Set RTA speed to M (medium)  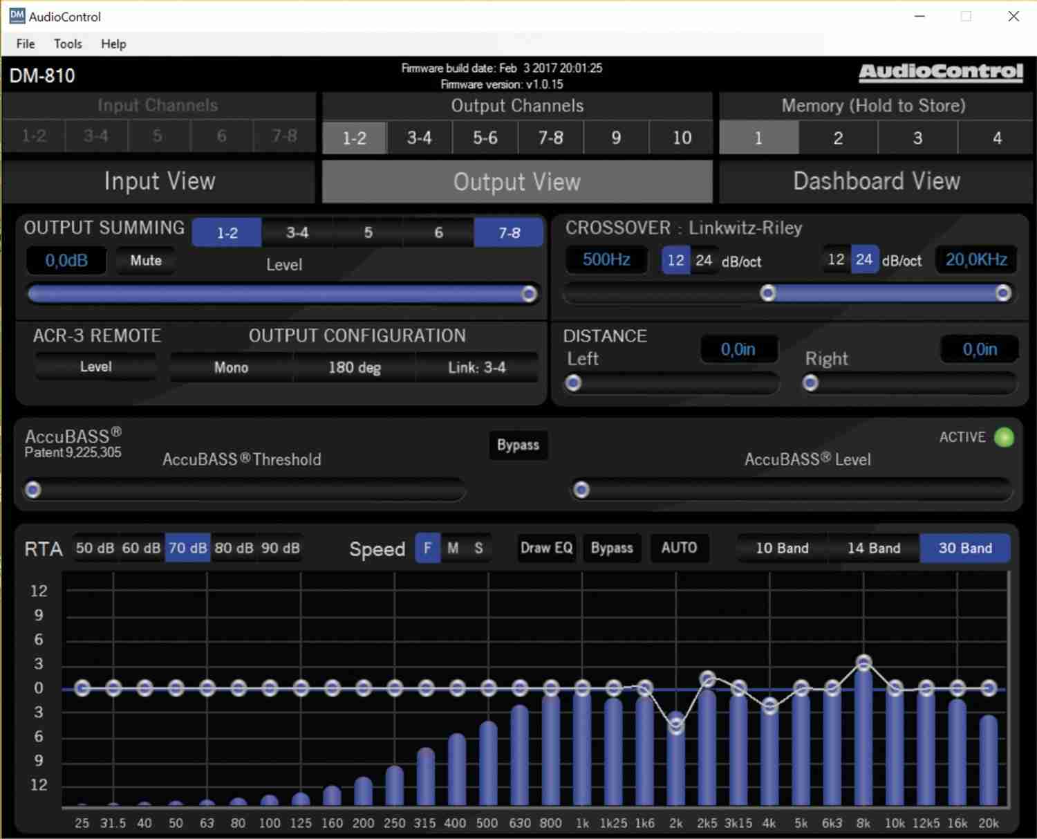(453, 548)
